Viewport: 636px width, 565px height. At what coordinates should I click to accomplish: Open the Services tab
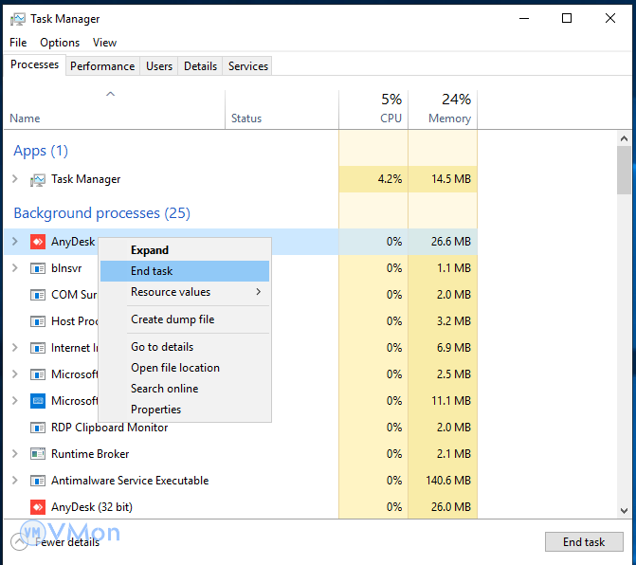pos(248,66)
